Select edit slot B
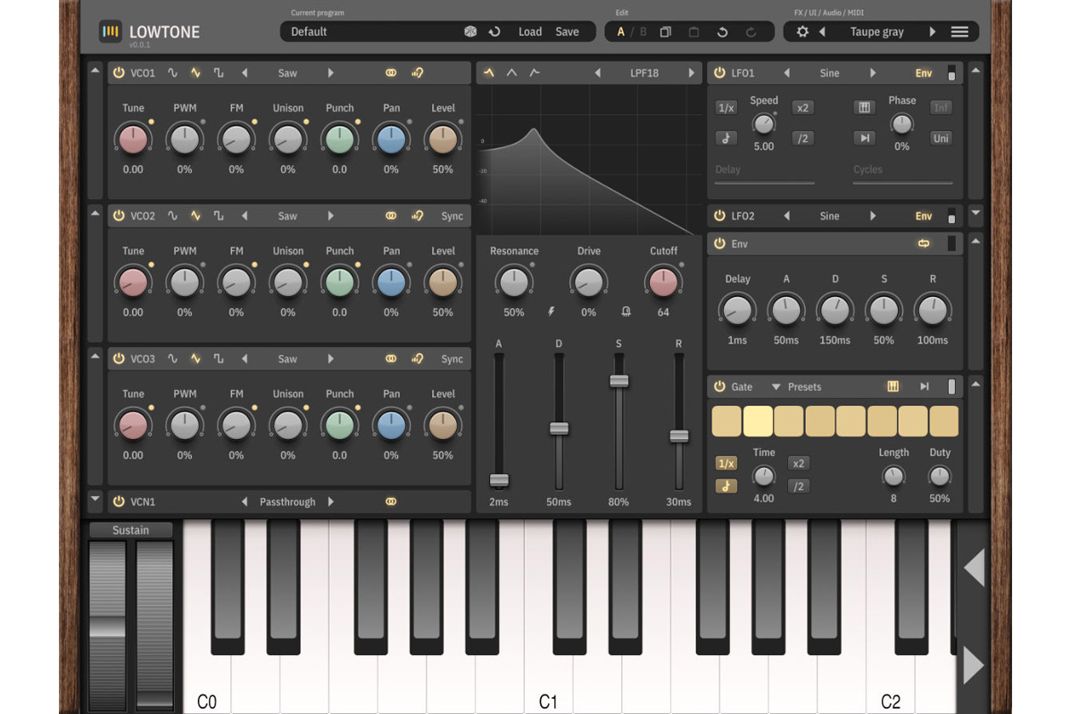The height and width of the screenshot is (714, 1071). tap(643, 32)
